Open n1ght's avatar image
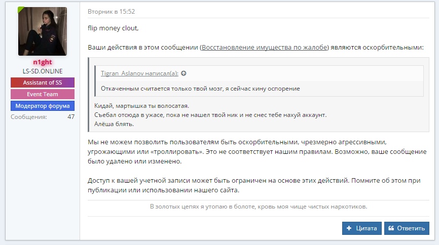The width and height of the screenshot is (439, 245). click(x=43, y=31)
